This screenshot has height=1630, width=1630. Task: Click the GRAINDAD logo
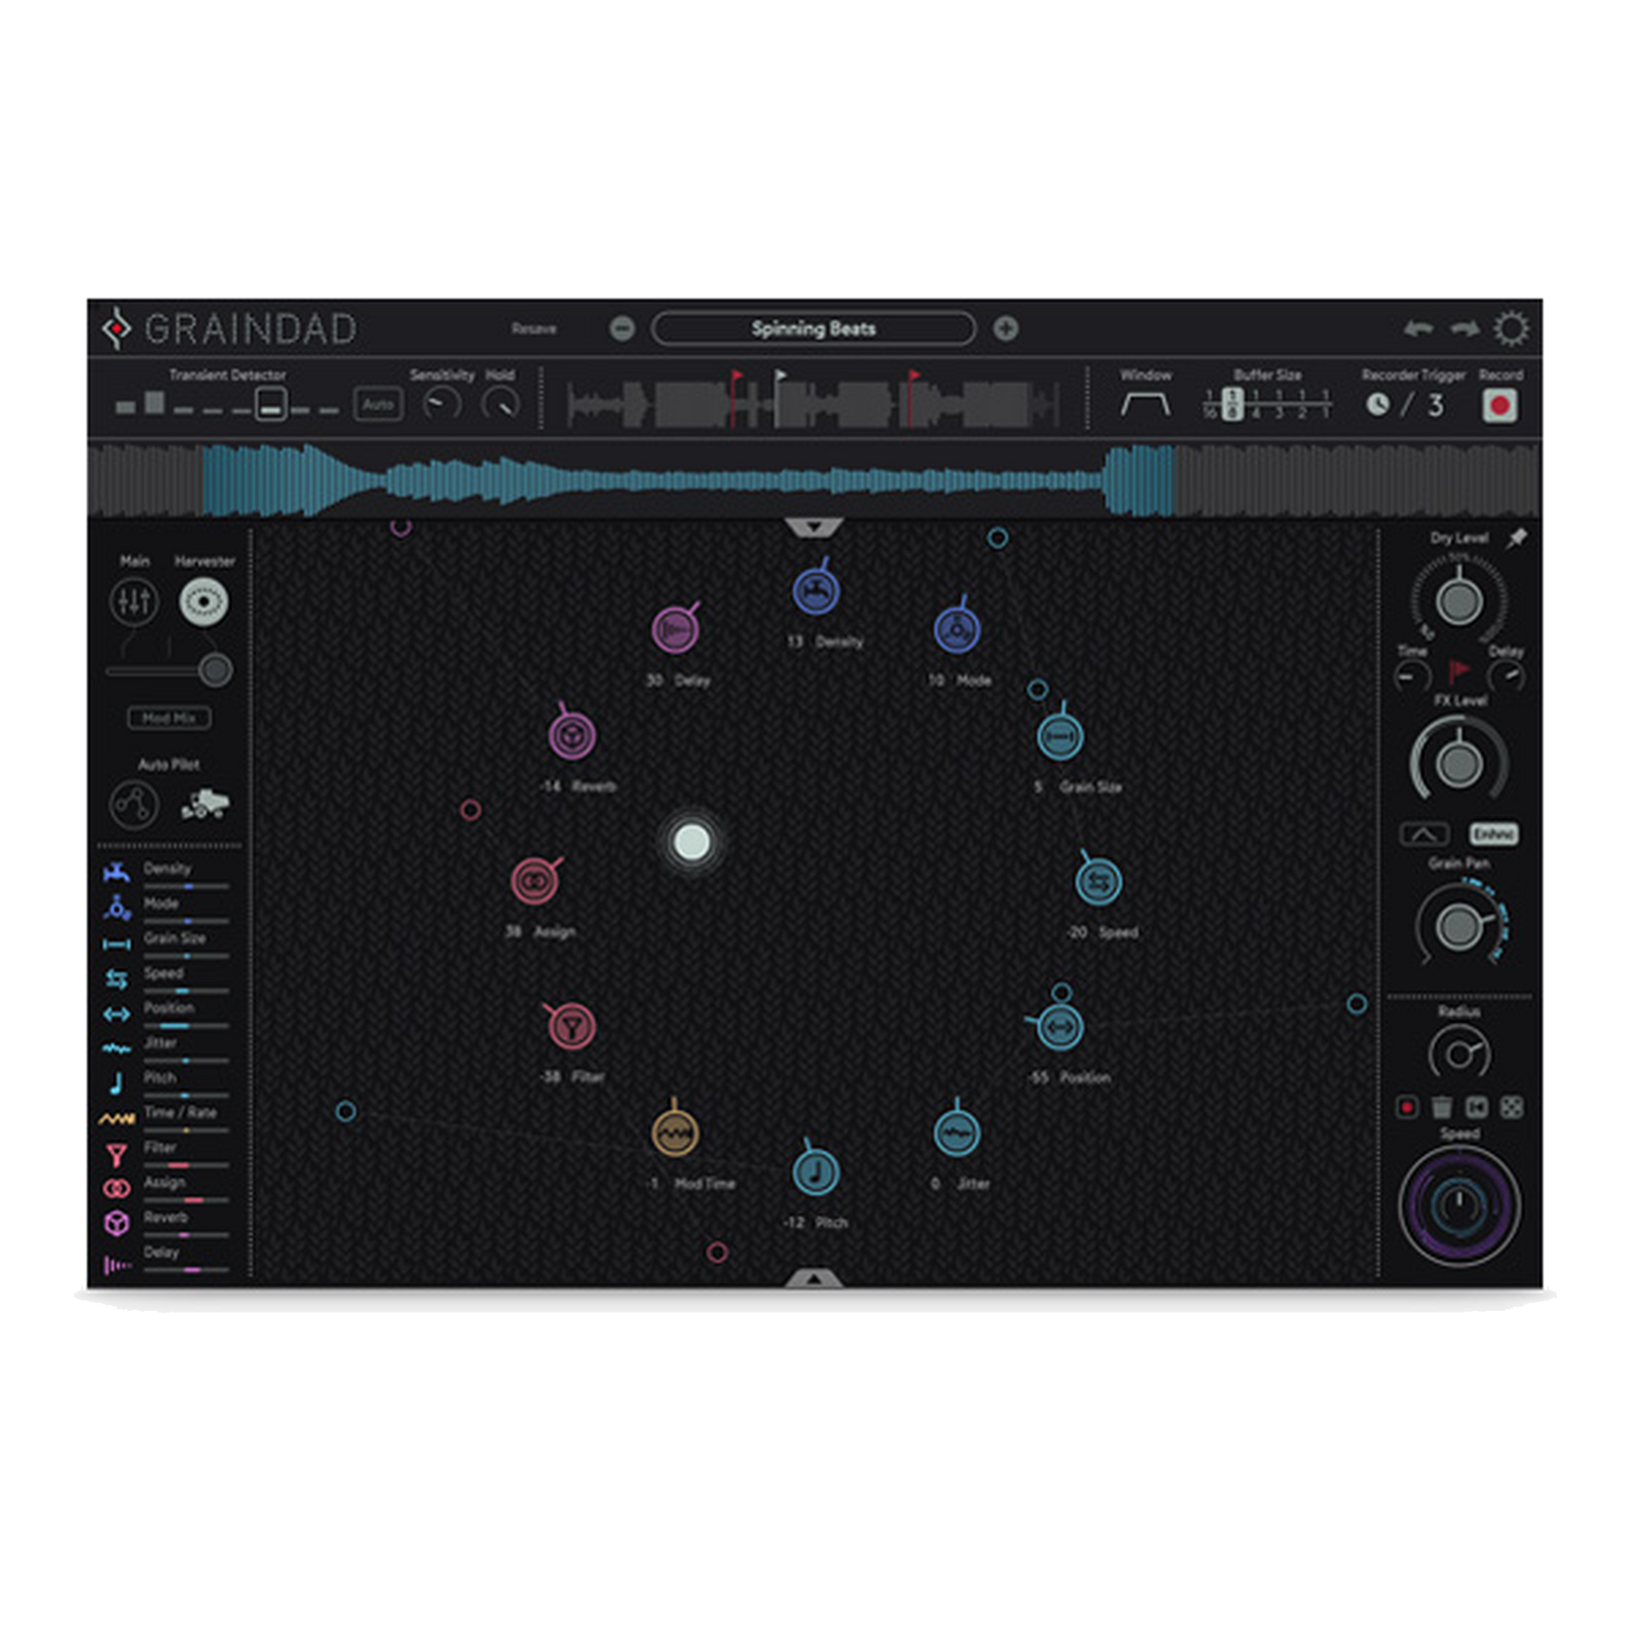coord(230,328)
